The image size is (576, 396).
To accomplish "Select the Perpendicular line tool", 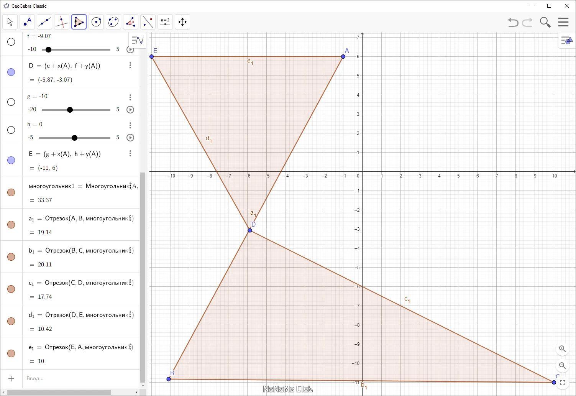I will 62,22.
